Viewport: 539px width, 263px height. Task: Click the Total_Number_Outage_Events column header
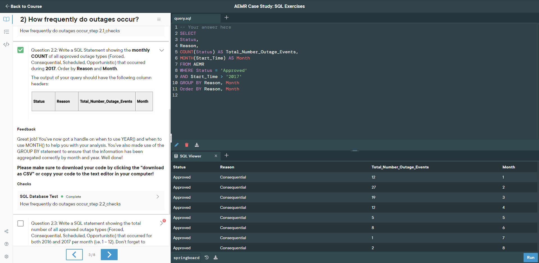(400, 167)
